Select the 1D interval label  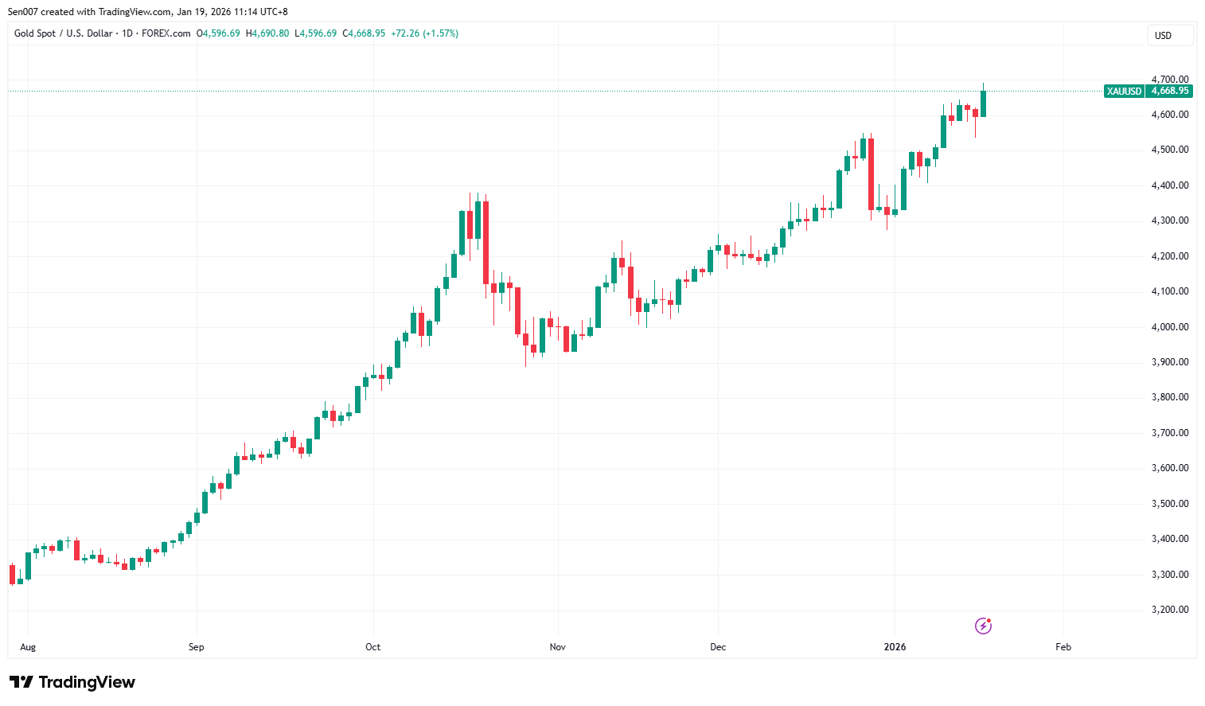[127, 33]
